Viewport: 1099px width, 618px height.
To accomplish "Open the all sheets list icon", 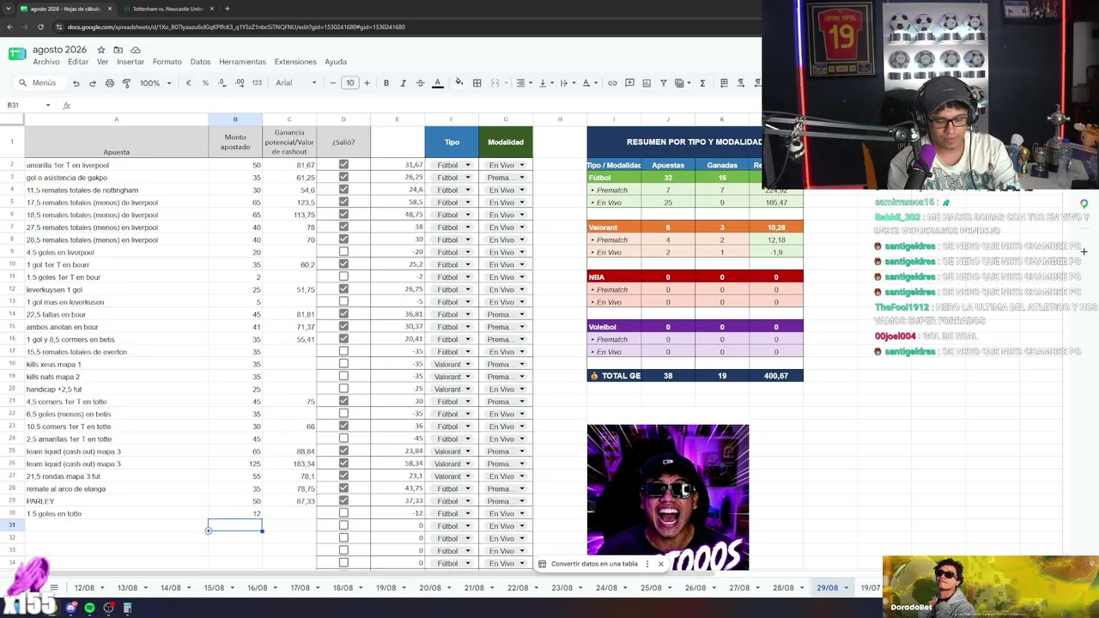I will [x=53, y=588].
